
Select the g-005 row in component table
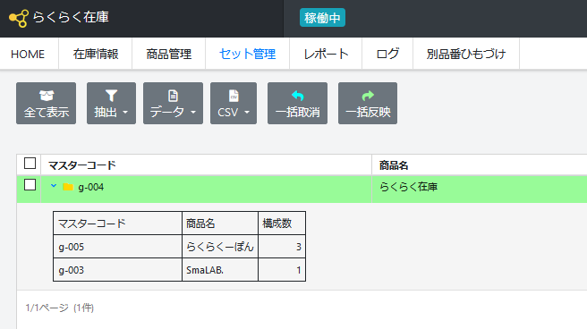pos(179,247)
